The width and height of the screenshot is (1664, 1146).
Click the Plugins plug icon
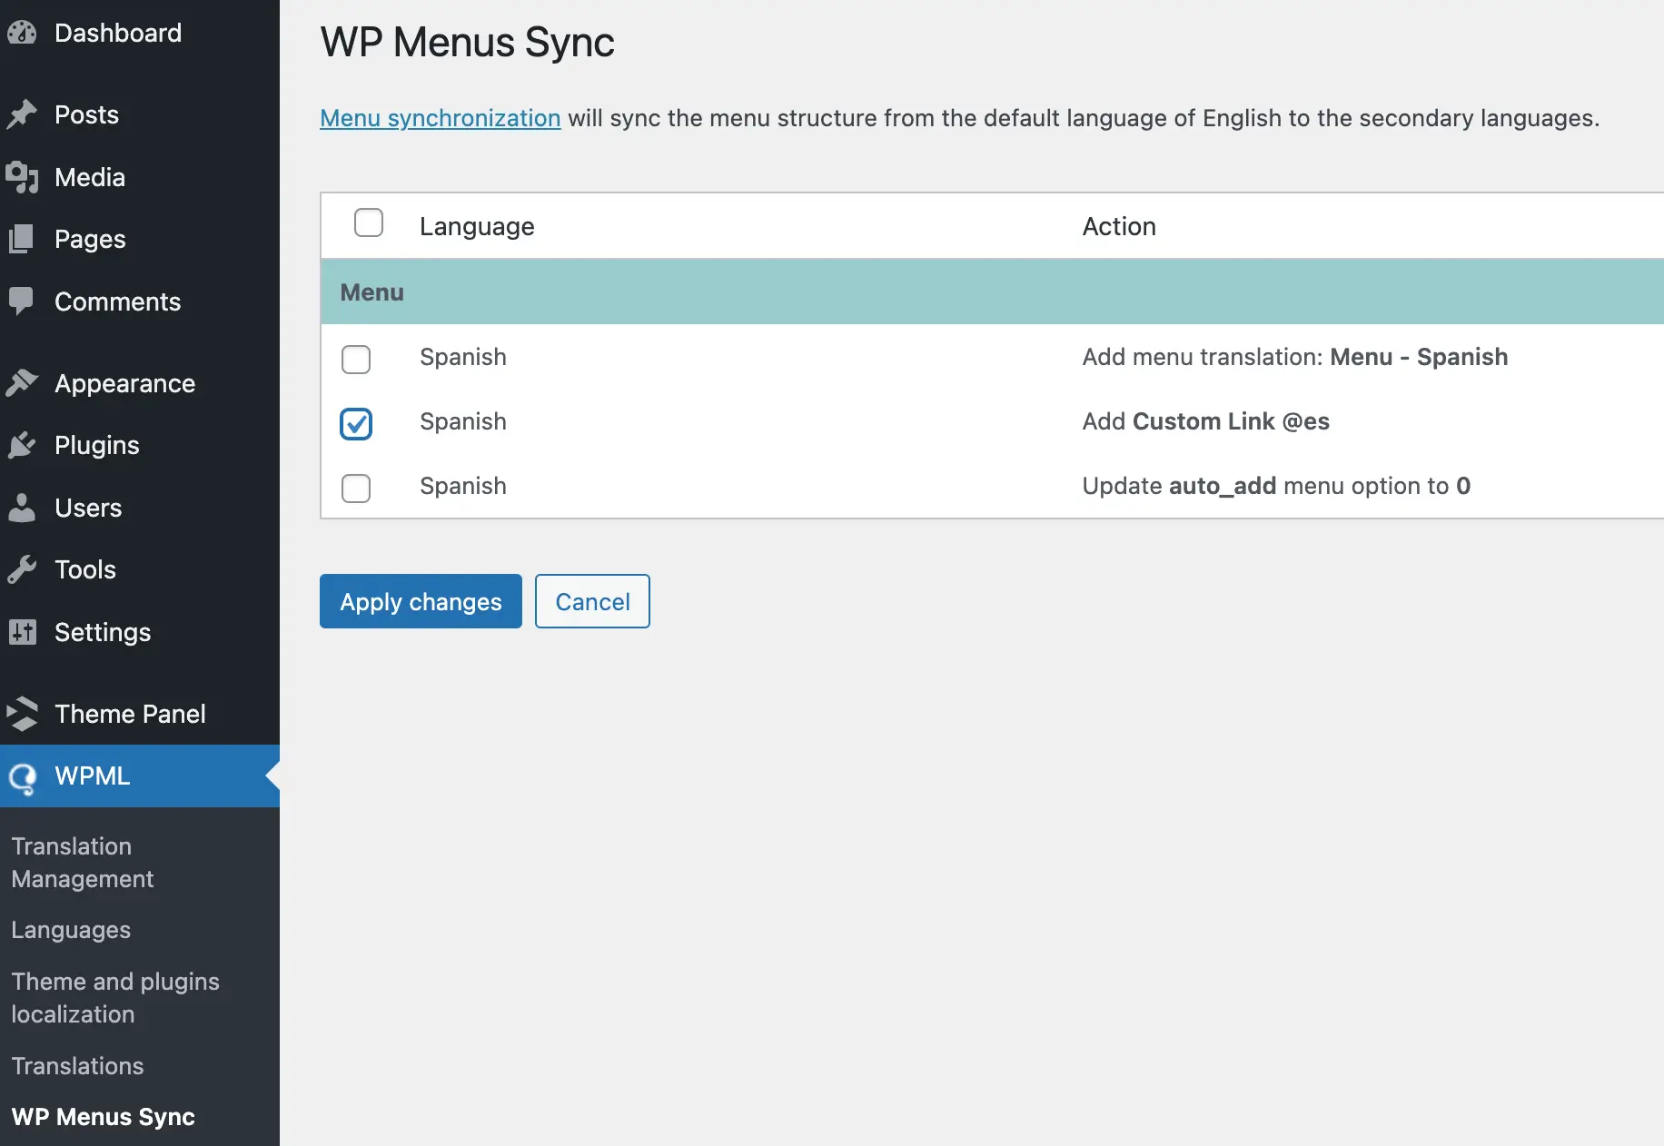[22, 445]
